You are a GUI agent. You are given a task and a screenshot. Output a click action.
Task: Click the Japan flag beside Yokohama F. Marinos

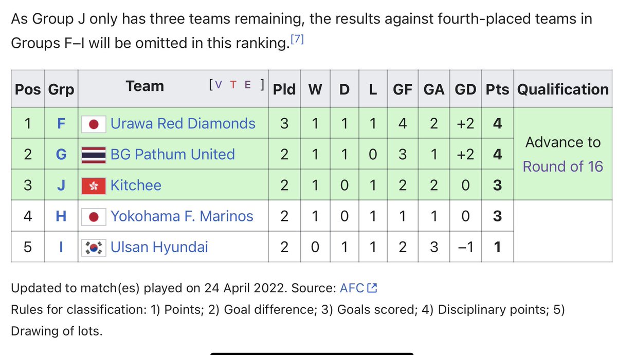pos(94,216)
